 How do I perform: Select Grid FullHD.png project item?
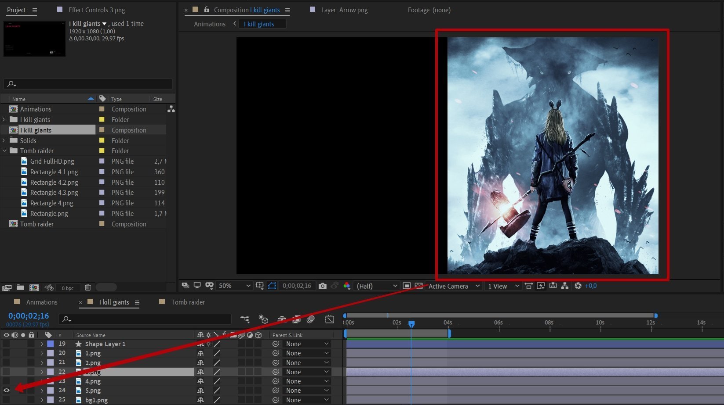(52, 161)
